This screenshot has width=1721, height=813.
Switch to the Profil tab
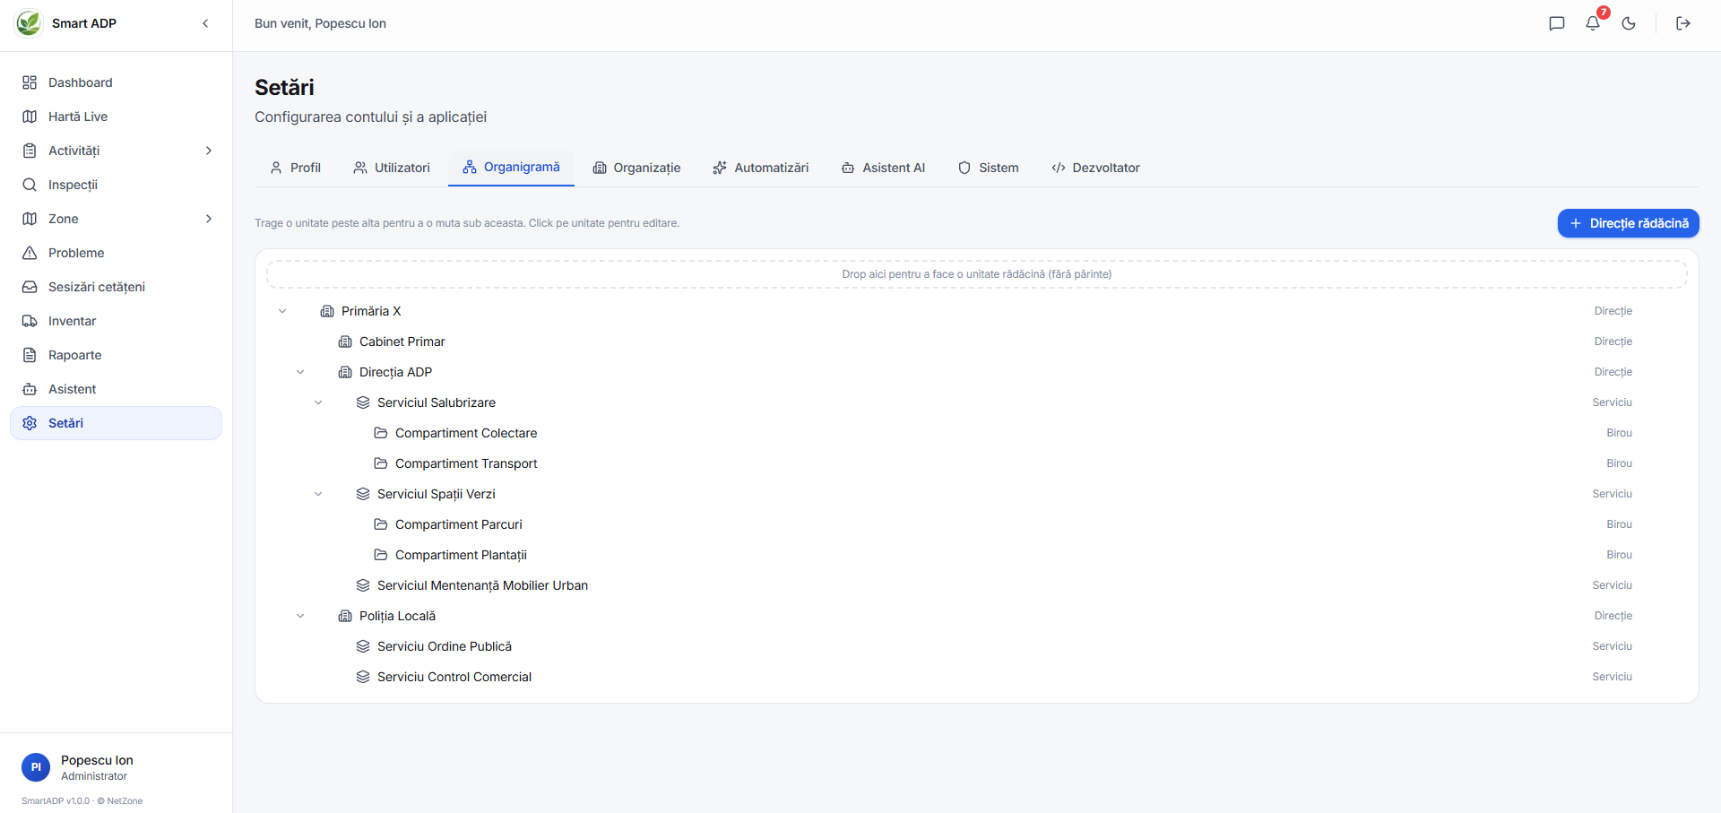(295, 168)
